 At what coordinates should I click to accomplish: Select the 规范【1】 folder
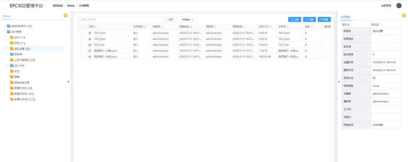20,43
